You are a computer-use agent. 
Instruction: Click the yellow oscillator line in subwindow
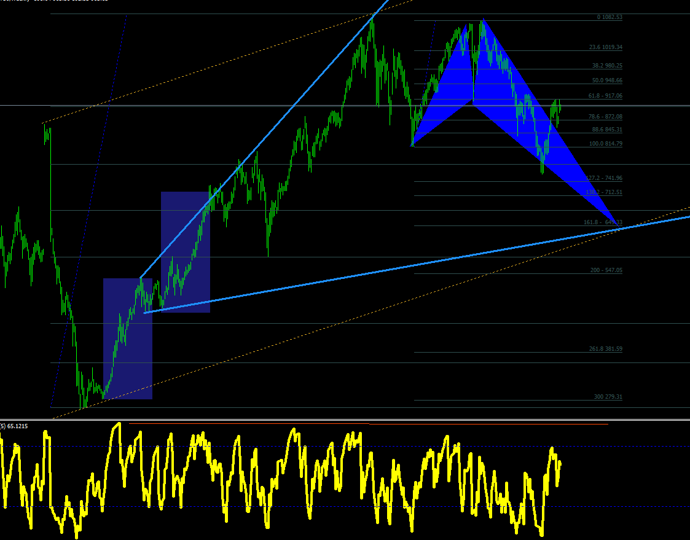(x=281, y=461)
